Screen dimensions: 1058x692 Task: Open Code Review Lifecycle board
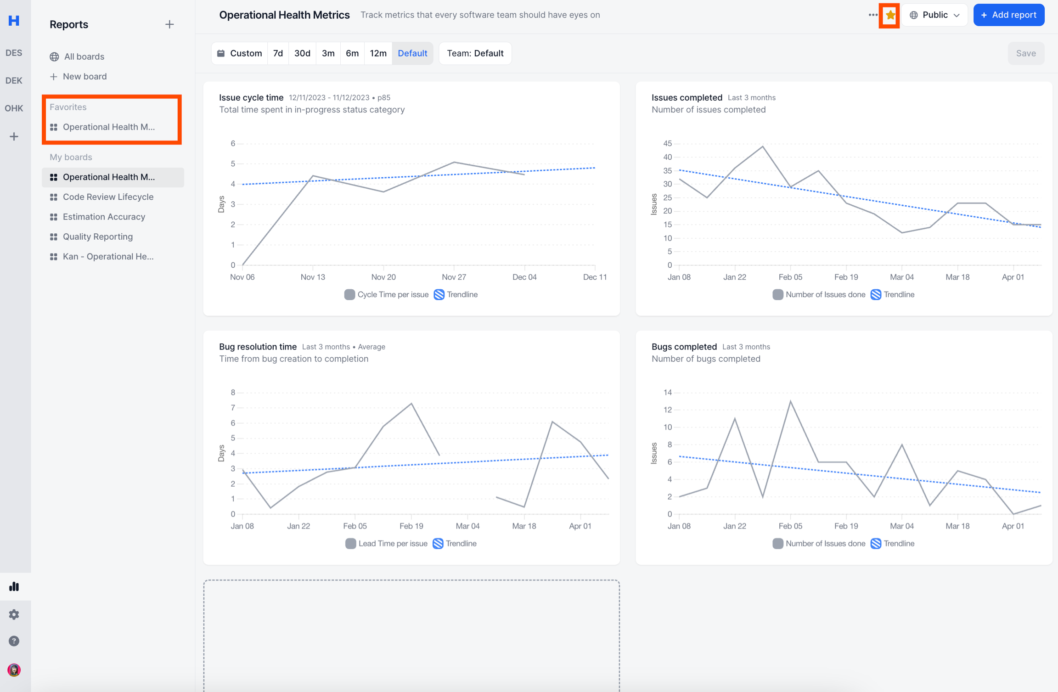click(x=108, y=197)
